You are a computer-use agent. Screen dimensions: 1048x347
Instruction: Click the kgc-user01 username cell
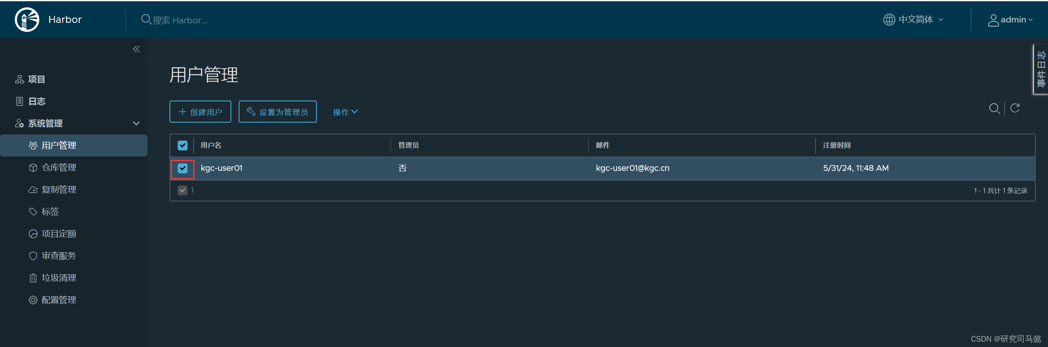(221, 168)
